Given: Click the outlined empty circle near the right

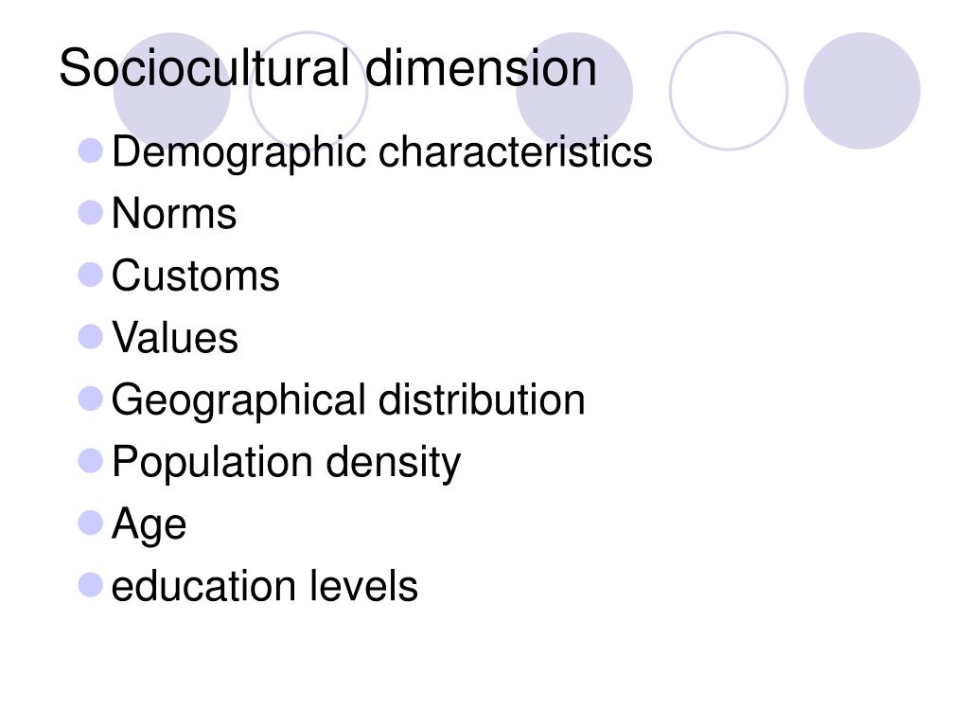Looking at the screenshot, I should point(729,91).
